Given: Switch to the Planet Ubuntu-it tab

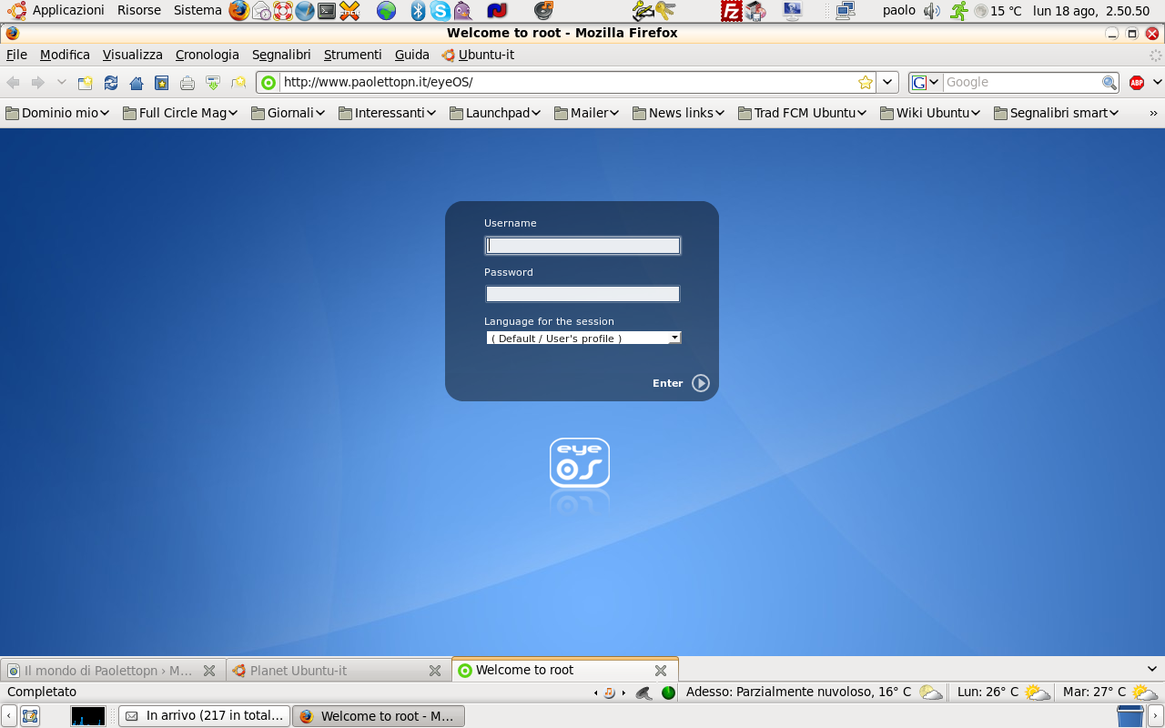Looking at the screenshot, I should 338,670.
